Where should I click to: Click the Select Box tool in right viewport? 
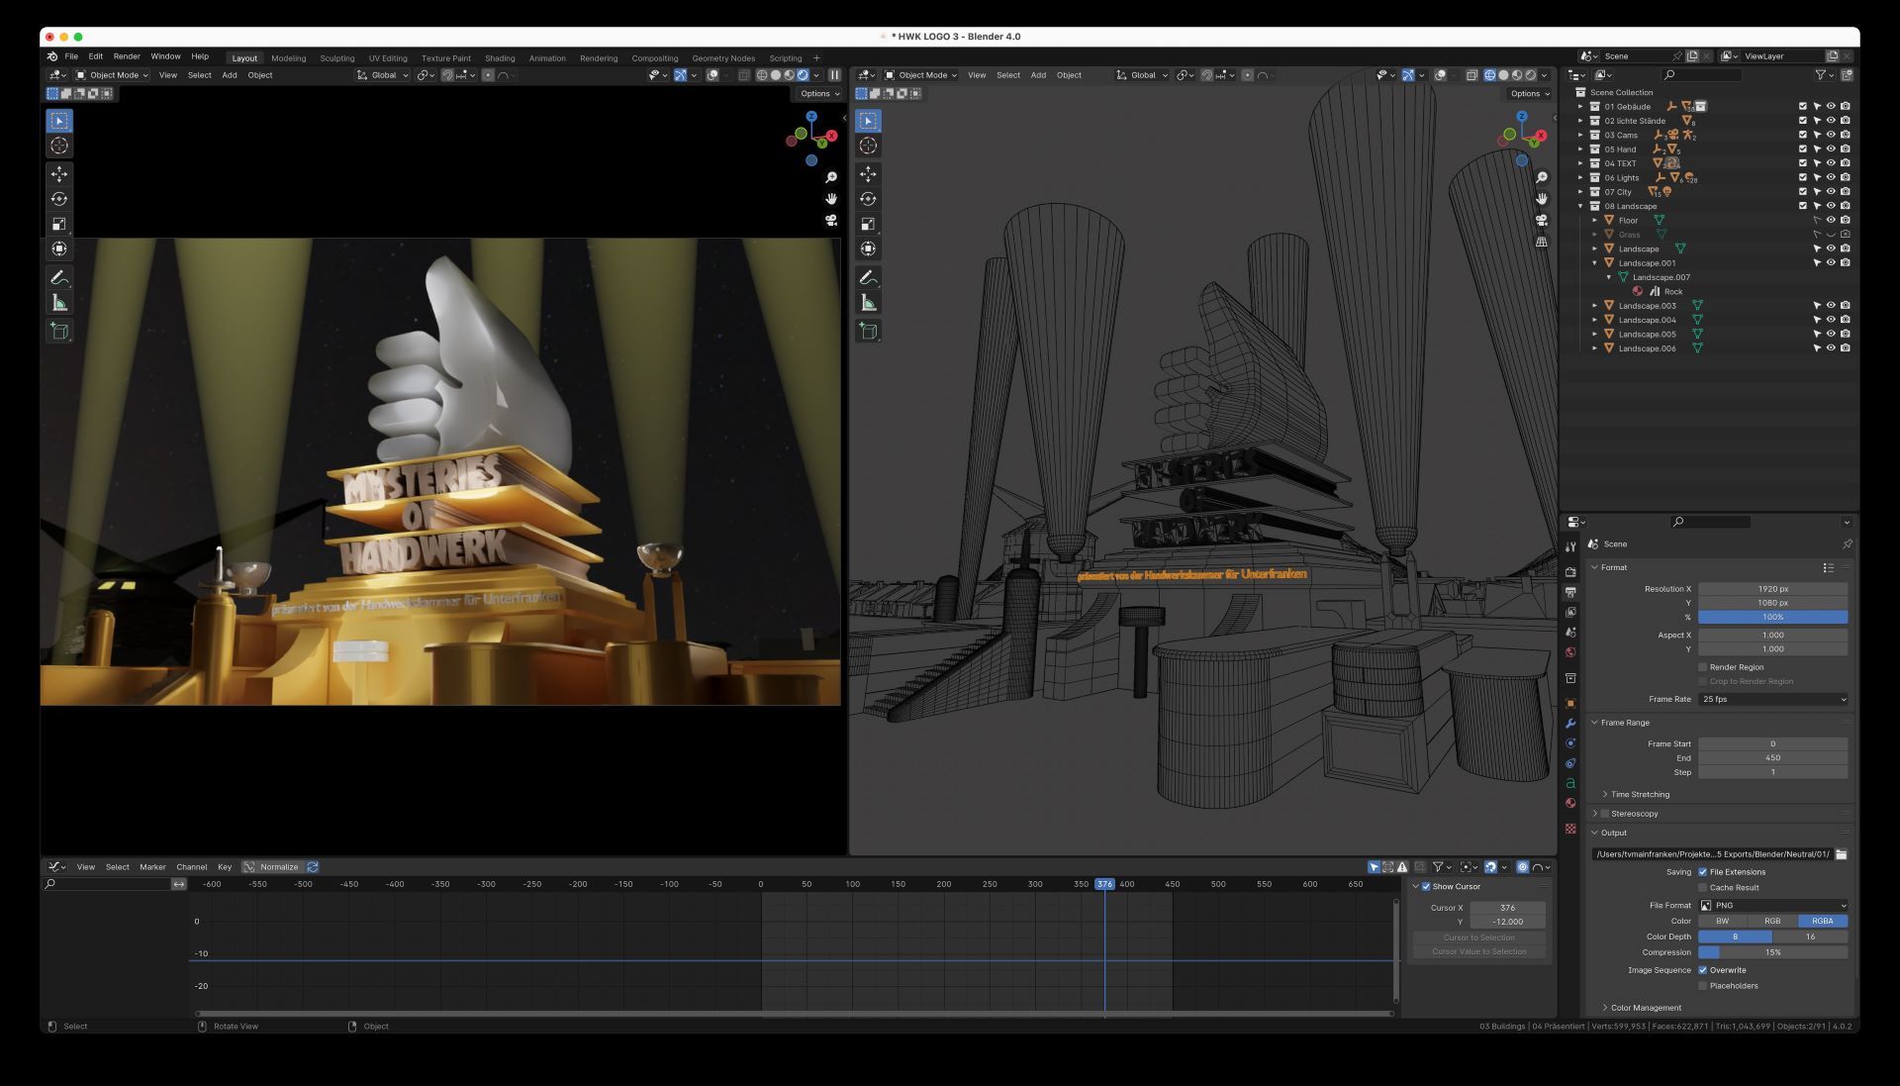868,121
